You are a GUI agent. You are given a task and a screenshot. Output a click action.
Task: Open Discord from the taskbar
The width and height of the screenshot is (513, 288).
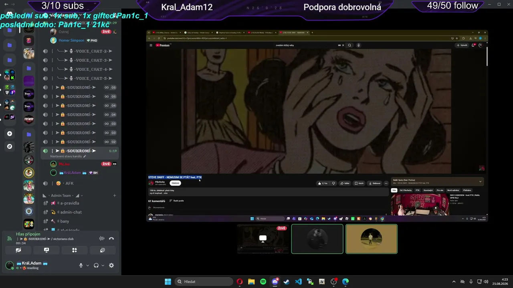275,282
